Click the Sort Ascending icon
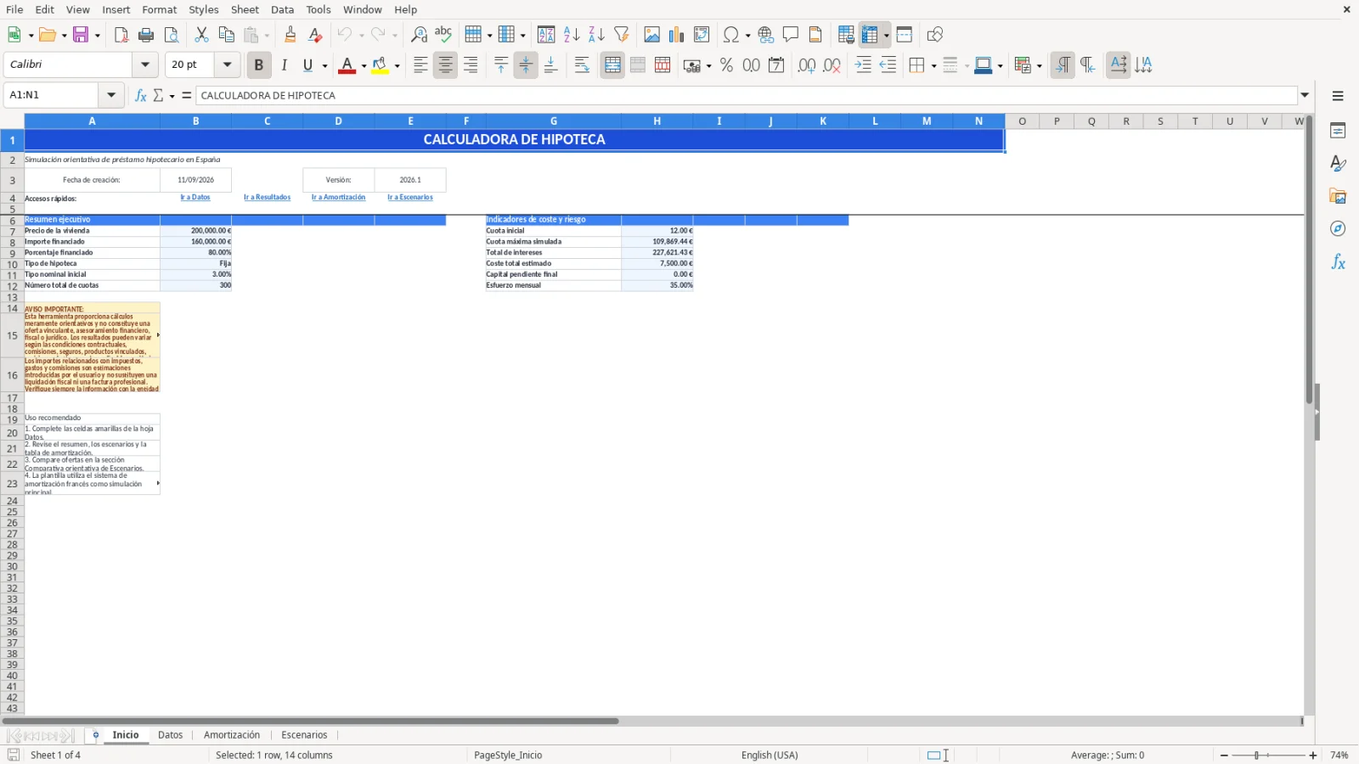 [x=572, y=35]
